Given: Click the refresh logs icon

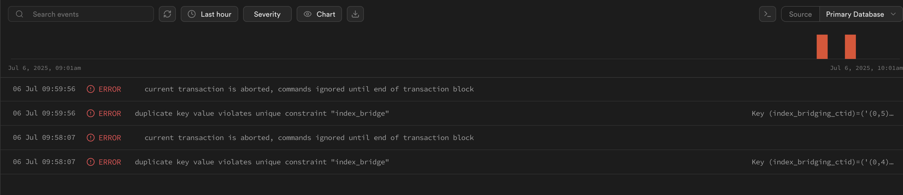Looking at the screenshot, I should pyautogui.click(x=167, y=14).
